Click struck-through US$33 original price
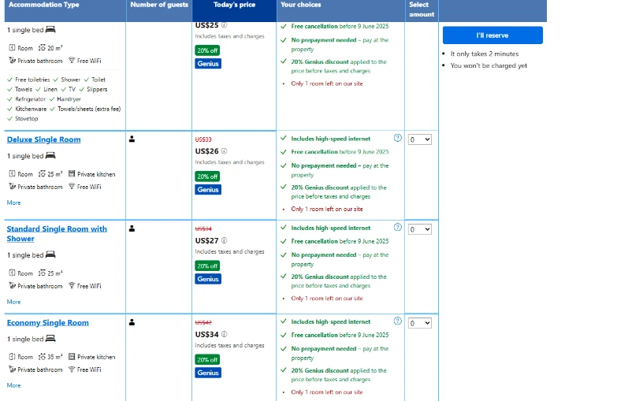The image size is (643, 401). [203, 139]
